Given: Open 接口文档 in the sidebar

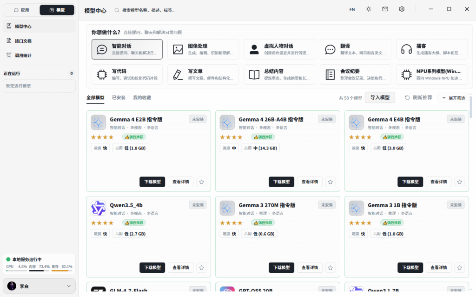Looking at the screenshot, I should click(x=40, y=41).
